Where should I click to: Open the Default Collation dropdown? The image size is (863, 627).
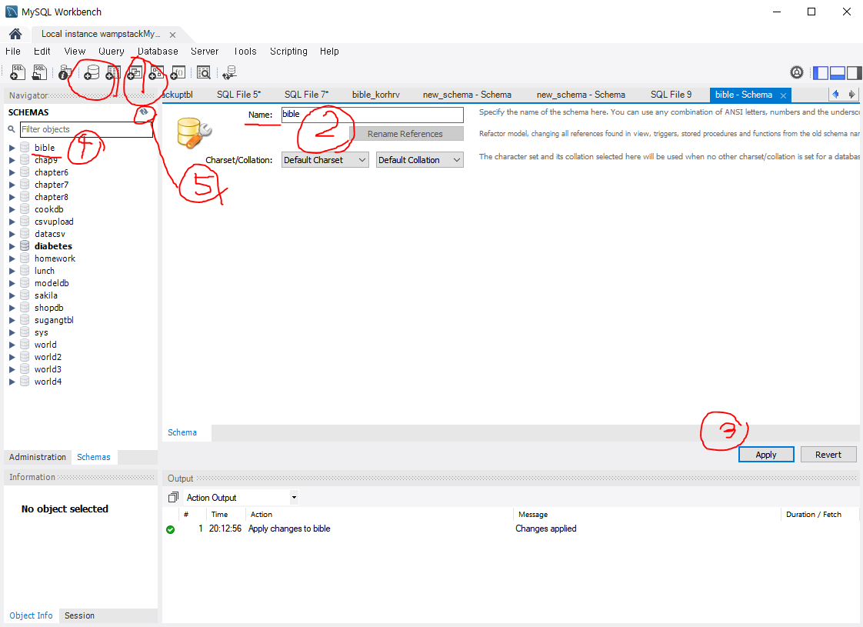pyautogui.click(x=419, y=160)
